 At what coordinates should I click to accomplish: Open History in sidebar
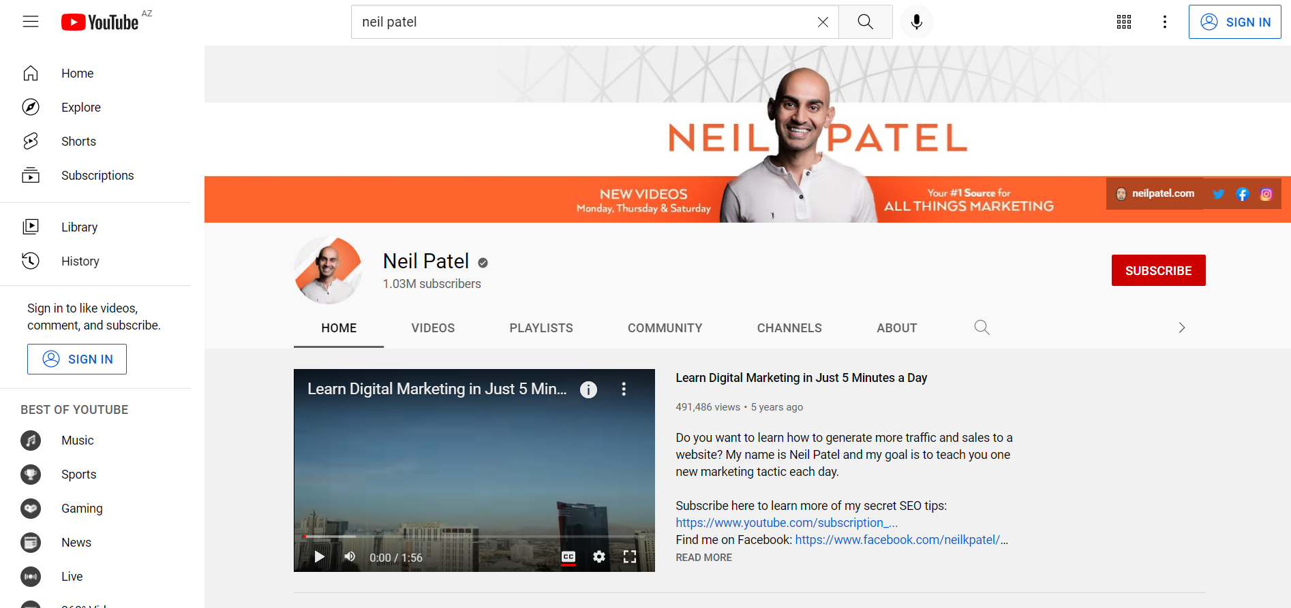pyautogui.click(x=95, y=261)
